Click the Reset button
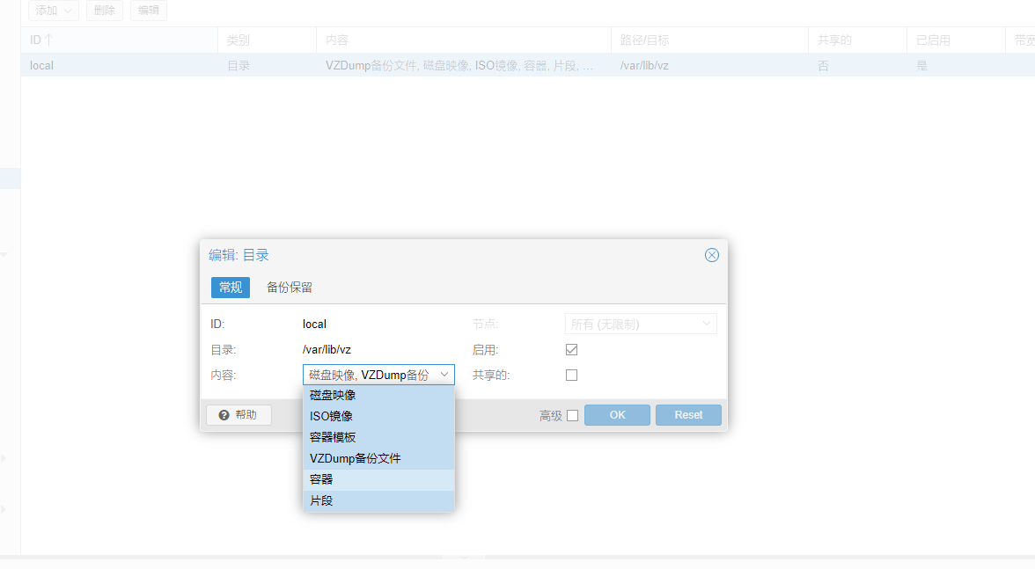Screen dimensions: 1035x569 click(x=688, y=415)
